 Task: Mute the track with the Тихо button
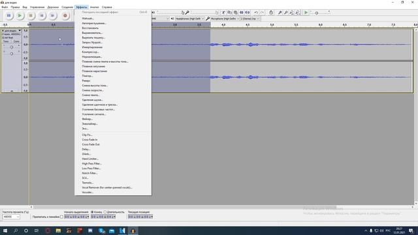coord(6,41)
